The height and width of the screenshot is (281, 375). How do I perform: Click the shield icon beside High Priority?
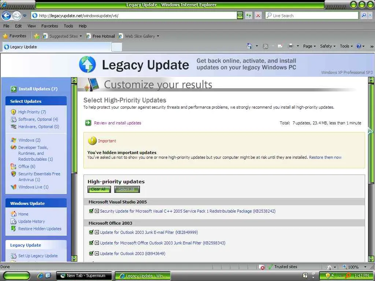point(14,112)
